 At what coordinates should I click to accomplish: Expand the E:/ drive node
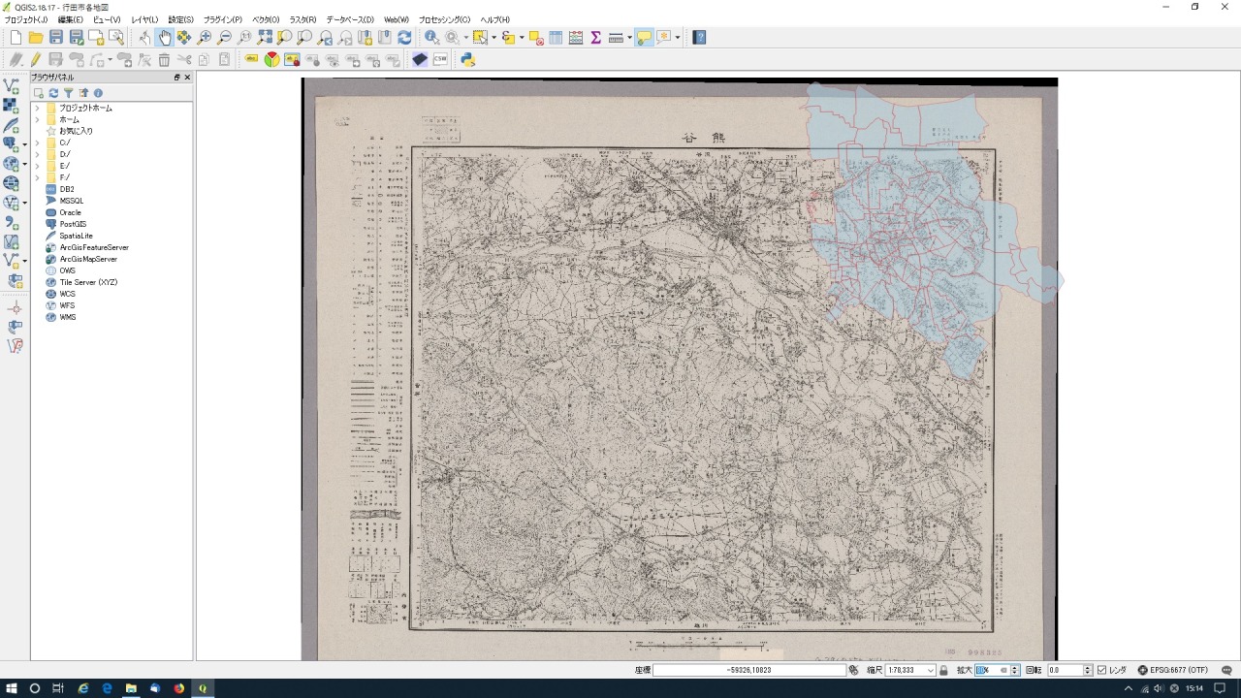37,166
